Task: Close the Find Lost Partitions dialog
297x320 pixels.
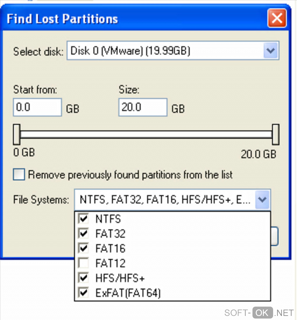Action: (276, 19)
